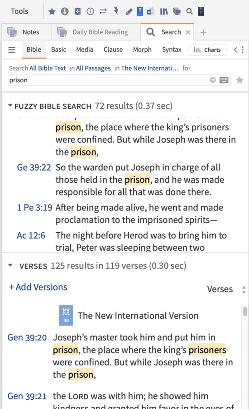This screenshot has width=249, height=409.
Task: Open the on-screen keyboard icon in search box
Action: (x=224, y=80)
